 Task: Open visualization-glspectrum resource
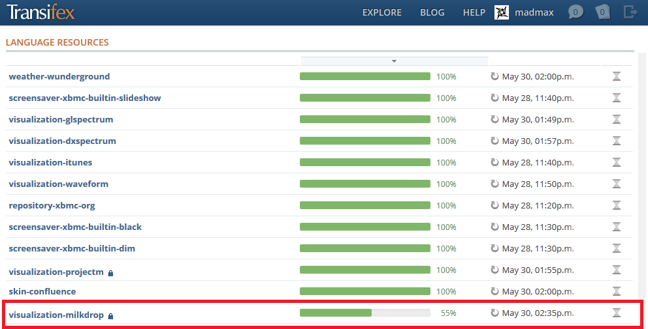point(61,120)
